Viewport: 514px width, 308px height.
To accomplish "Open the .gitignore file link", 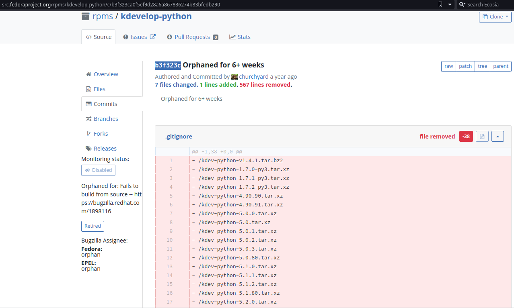I will click(x=179, y=137).
